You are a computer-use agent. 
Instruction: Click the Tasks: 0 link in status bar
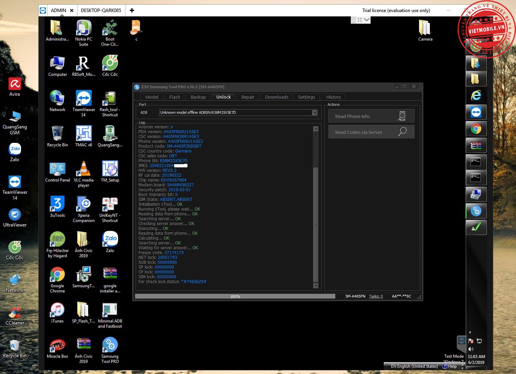click(x=376, y=296)
